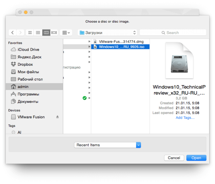215x184 pixels.
Task: Open the Загрузки folder path popup
Action: (107, 33)
